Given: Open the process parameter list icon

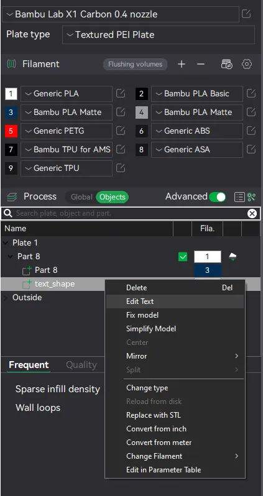Looking at the screenshot, I should [x=239, y=197].
